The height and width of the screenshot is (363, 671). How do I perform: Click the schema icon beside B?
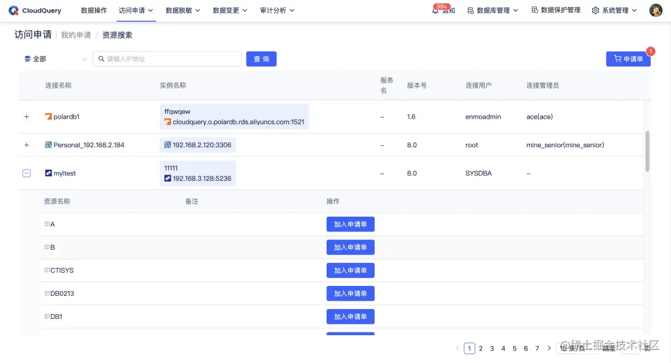click(x=47, y=247)
